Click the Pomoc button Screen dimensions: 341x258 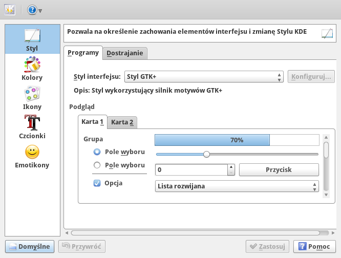(314, 246)
